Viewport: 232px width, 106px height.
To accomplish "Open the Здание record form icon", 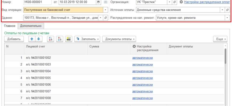I will (x=106, y=18).
